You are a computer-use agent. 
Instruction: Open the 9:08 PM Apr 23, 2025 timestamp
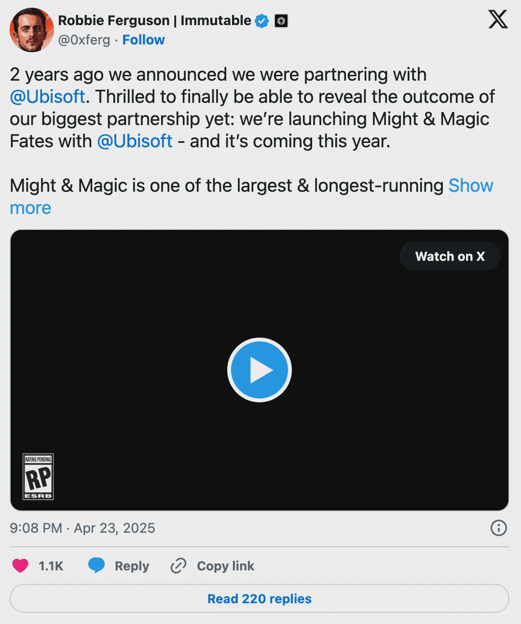pyautogui.click(x=82, y=528)
